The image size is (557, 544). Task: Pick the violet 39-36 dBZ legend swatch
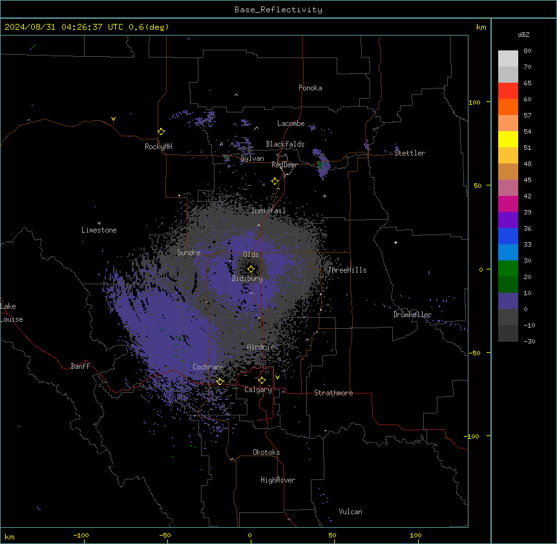coord(508,220)
